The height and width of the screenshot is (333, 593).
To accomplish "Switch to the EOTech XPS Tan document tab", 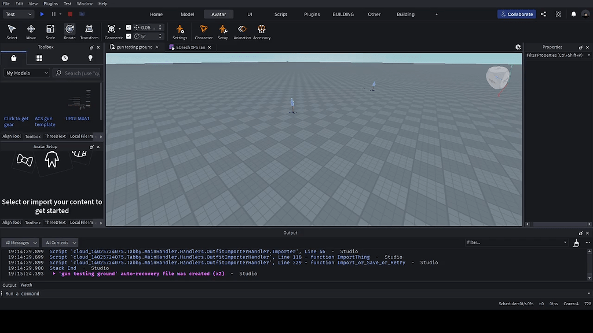I will coord(190,47).
